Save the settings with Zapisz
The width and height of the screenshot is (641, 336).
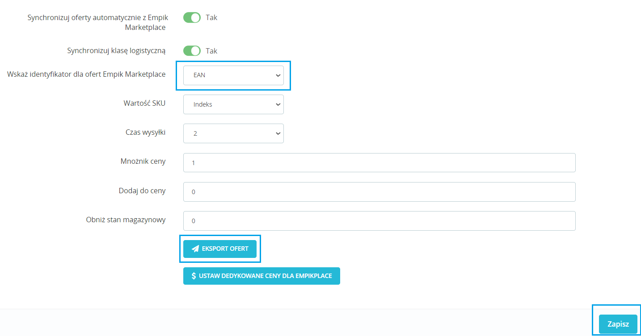click(x=618, y=324)
